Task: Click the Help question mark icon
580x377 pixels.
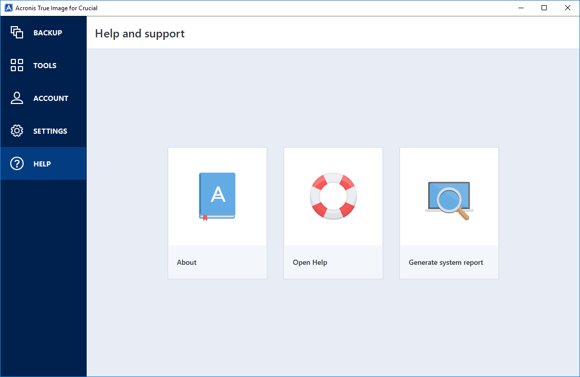Action: tap(16, 163)
